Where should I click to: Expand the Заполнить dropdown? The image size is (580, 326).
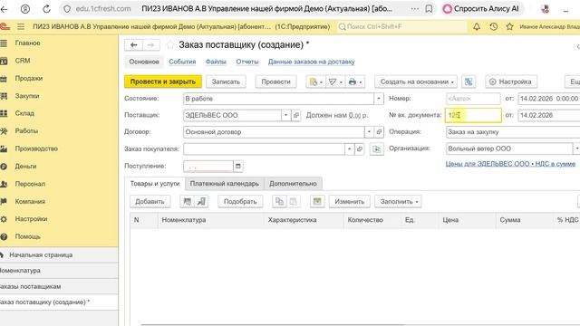(399, 201)
